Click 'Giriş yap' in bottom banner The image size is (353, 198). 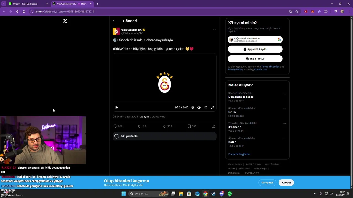(267, 183)
